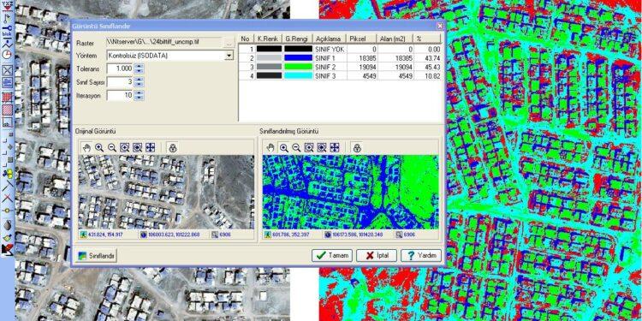Screen dimensions: 642x321
Task: Select pan hand tool in Orijinal Görüntü toolbar
Action: click(86, 148)
